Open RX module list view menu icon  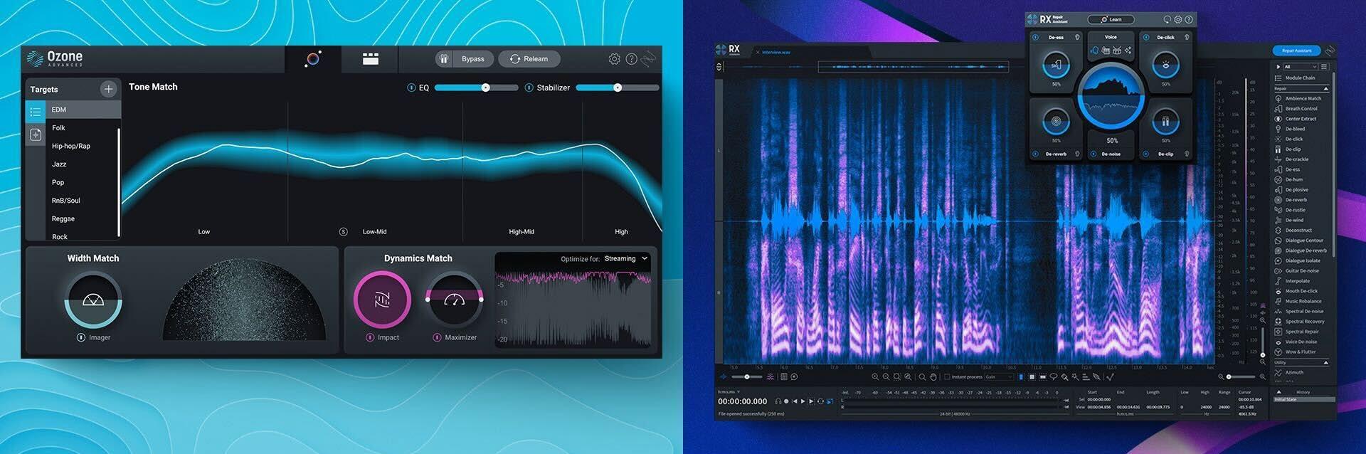pos(1323,67)
